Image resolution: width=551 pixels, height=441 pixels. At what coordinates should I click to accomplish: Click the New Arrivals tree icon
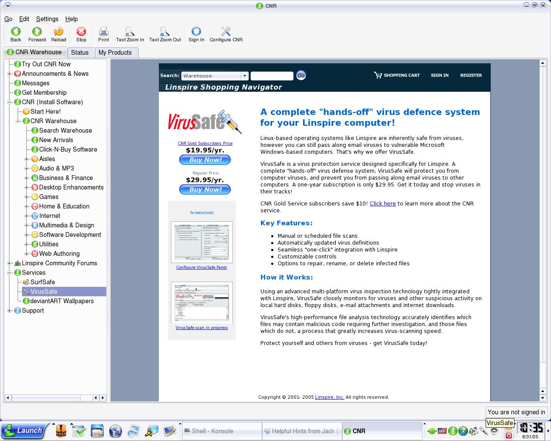click(x=35, y=140)
